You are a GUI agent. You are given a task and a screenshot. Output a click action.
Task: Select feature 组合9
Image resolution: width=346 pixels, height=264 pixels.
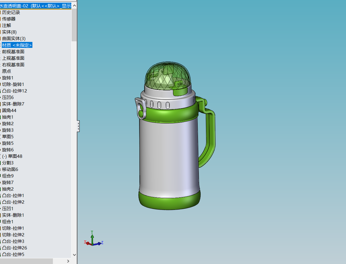pyautogui.click(x=8, y=176)
